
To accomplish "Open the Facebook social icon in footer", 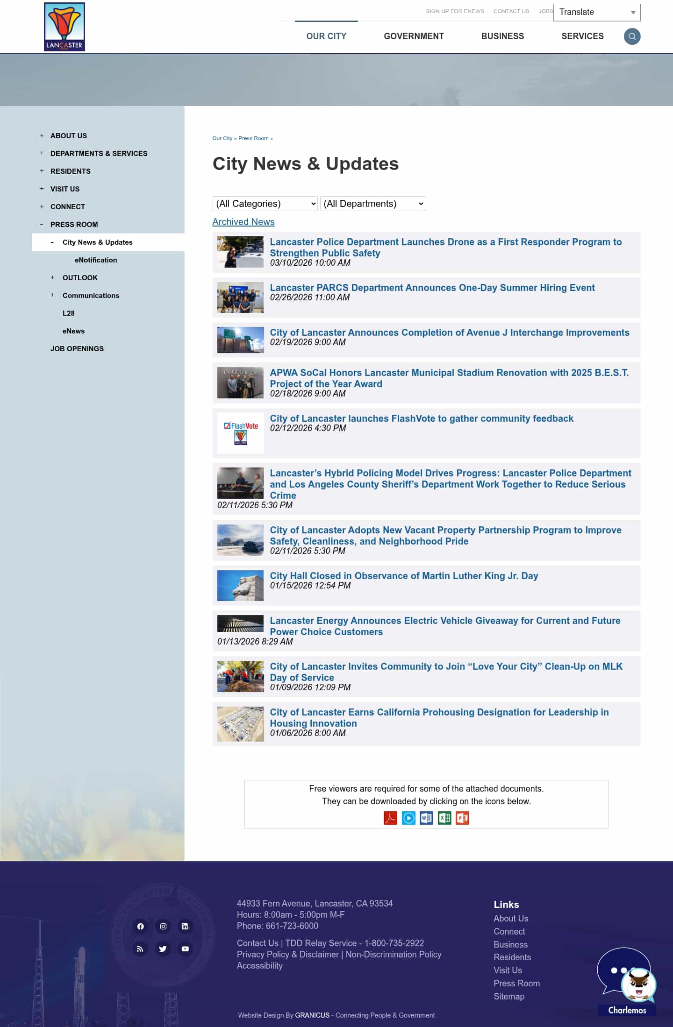I will pos(140,926).
